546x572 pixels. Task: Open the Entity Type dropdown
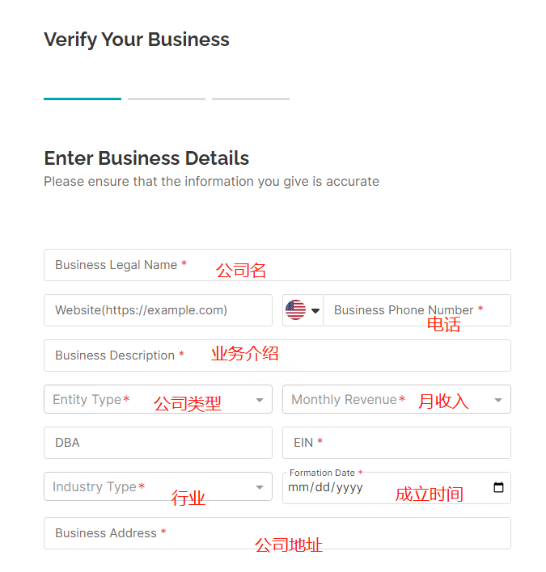pos(158,399)
